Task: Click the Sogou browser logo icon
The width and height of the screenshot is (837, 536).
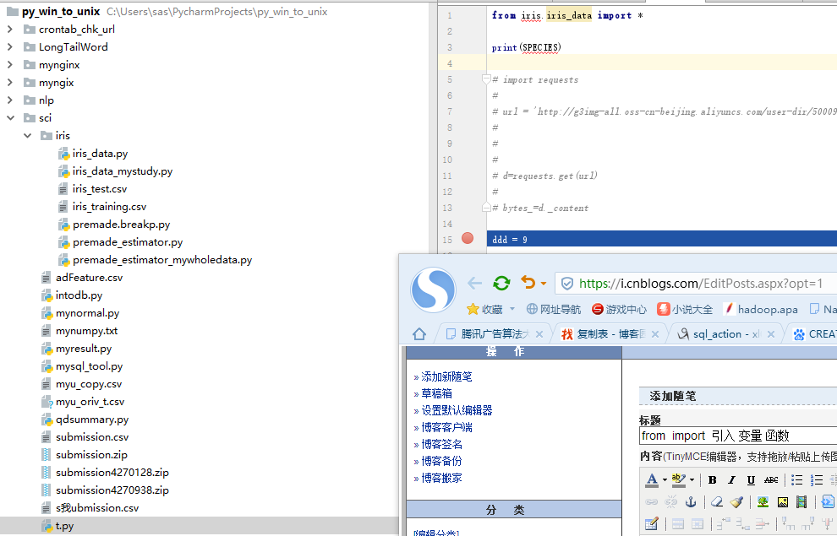Action: pos(433,290)
